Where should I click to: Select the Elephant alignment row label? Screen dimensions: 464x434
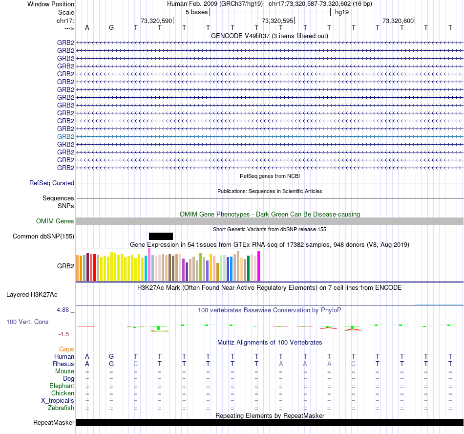(62, 386)
